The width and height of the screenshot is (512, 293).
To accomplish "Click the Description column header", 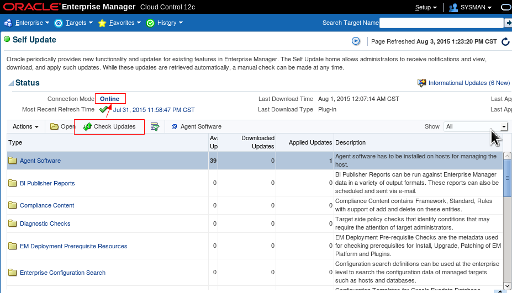I will (418, 142).
